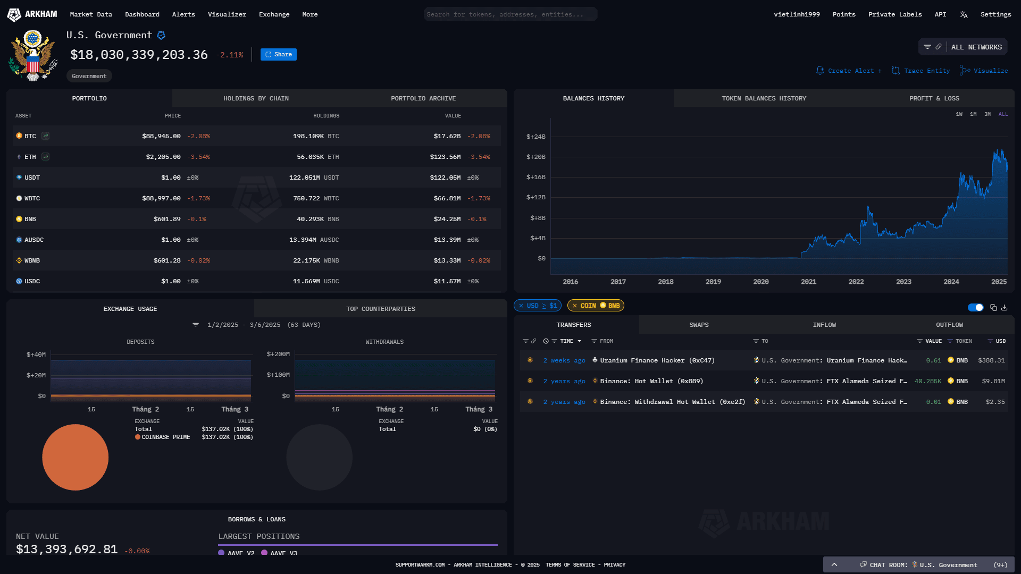Switch to the Portfolio Archive tab
This screenshot has width=1021, height=574.
[x=423, y=98]
